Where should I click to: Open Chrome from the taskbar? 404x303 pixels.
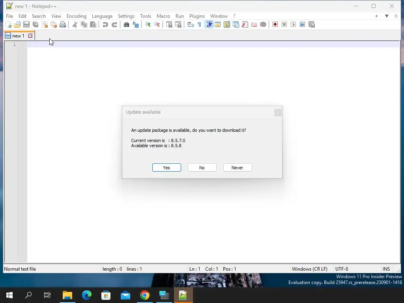tap(144, 295)
